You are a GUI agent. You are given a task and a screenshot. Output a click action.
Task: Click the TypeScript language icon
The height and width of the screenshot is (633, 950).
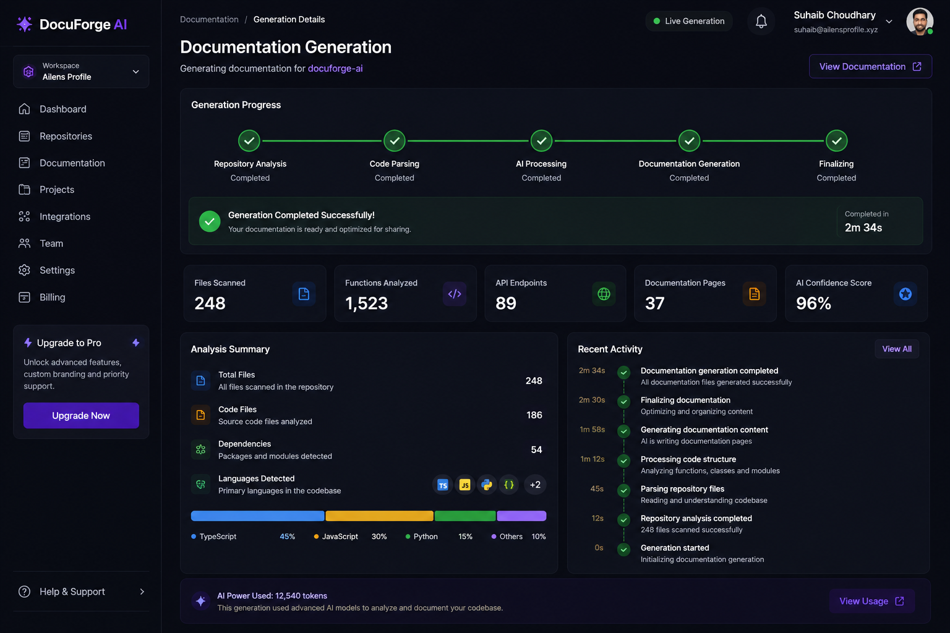coord(442,485)
